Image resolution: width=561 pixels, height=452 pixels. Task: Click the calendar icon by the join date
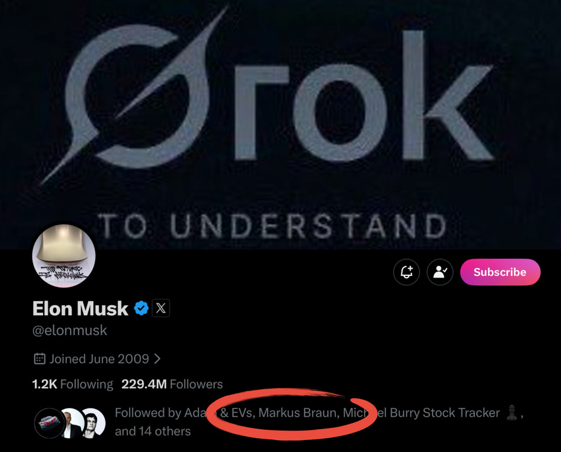click(x=39, y=359)
